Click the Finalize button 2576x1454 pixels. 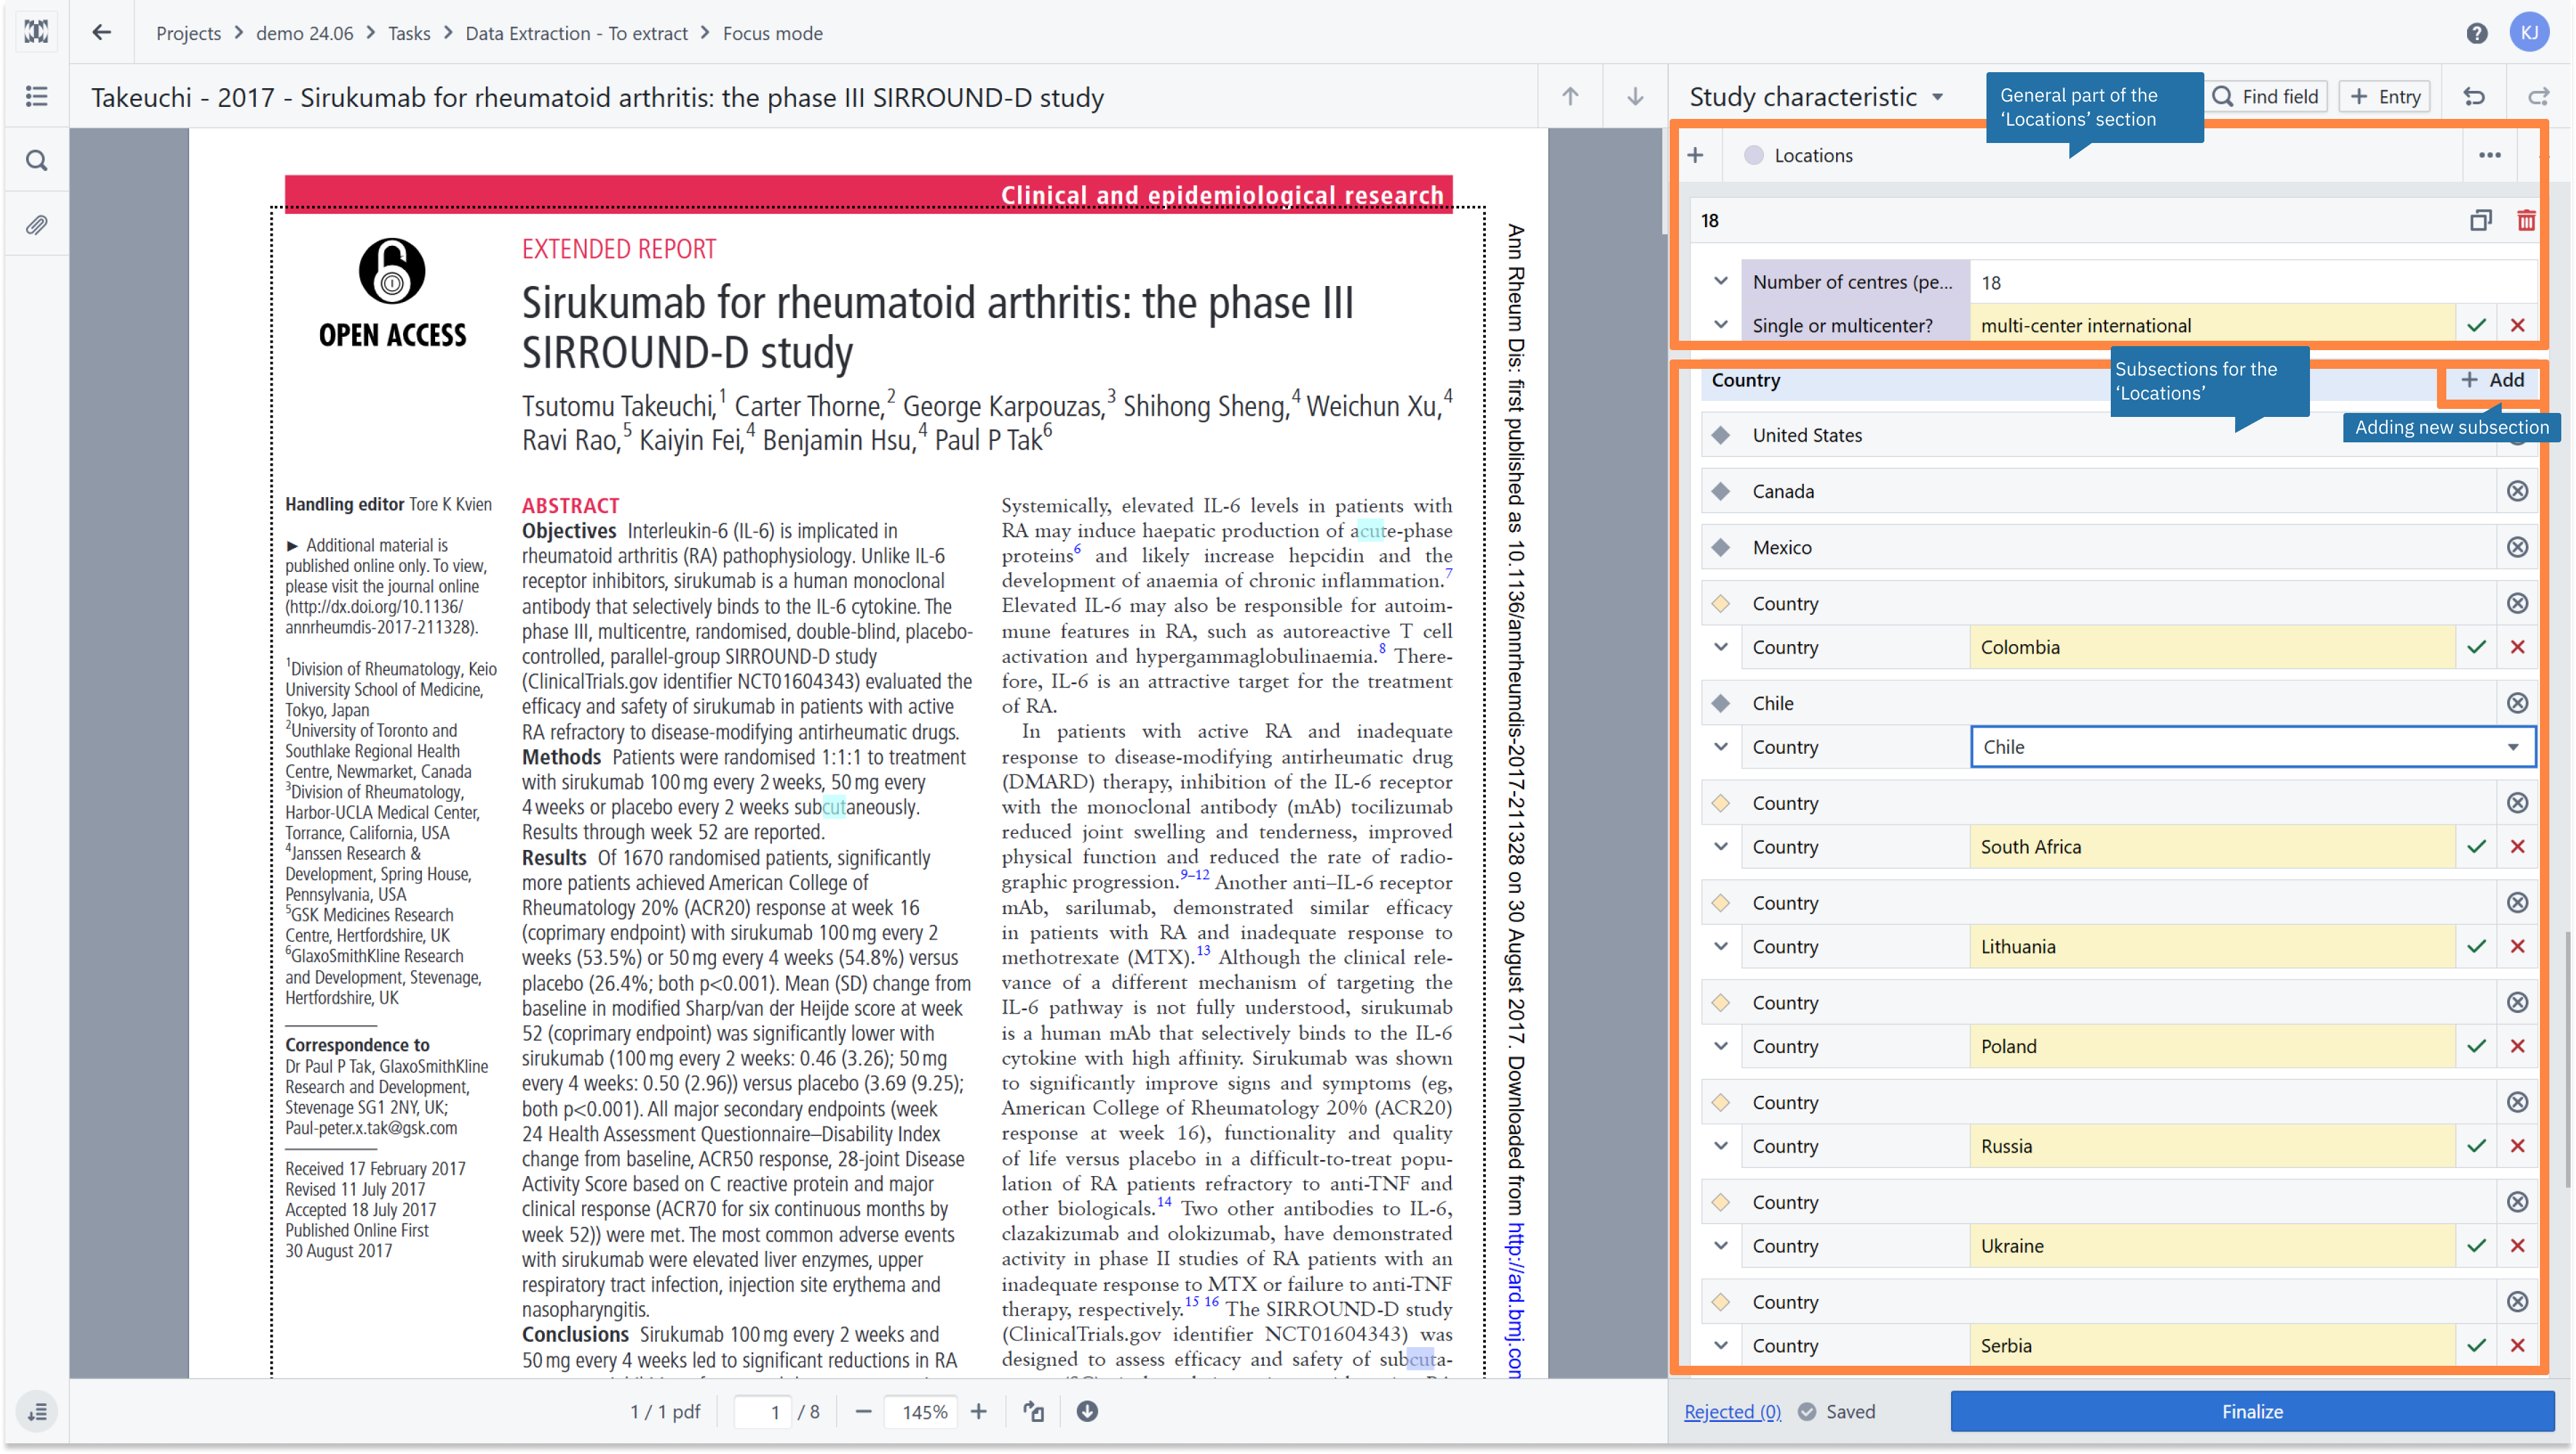click(2251, 1411)
